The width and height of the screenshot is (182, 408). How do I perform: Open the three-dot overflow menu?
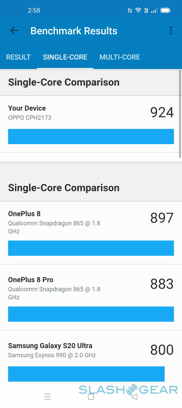point(171,31)
